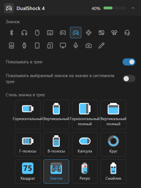This screenshot has height=188, width=141.
Task: Select the earbuds icon
Action: (114, 33)
